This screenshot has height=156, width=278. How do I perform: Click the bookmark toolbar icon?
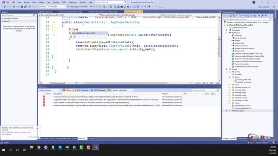point(149,7)
